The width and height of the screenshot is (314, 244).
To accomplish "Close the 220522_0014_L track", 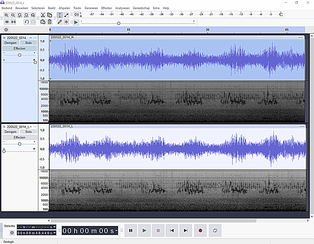I will tap(4, 127).
